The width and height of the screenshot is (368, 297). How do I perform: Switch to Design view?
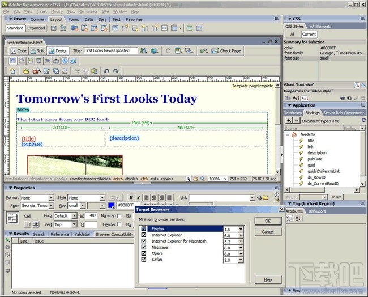[x=58, y=51]
